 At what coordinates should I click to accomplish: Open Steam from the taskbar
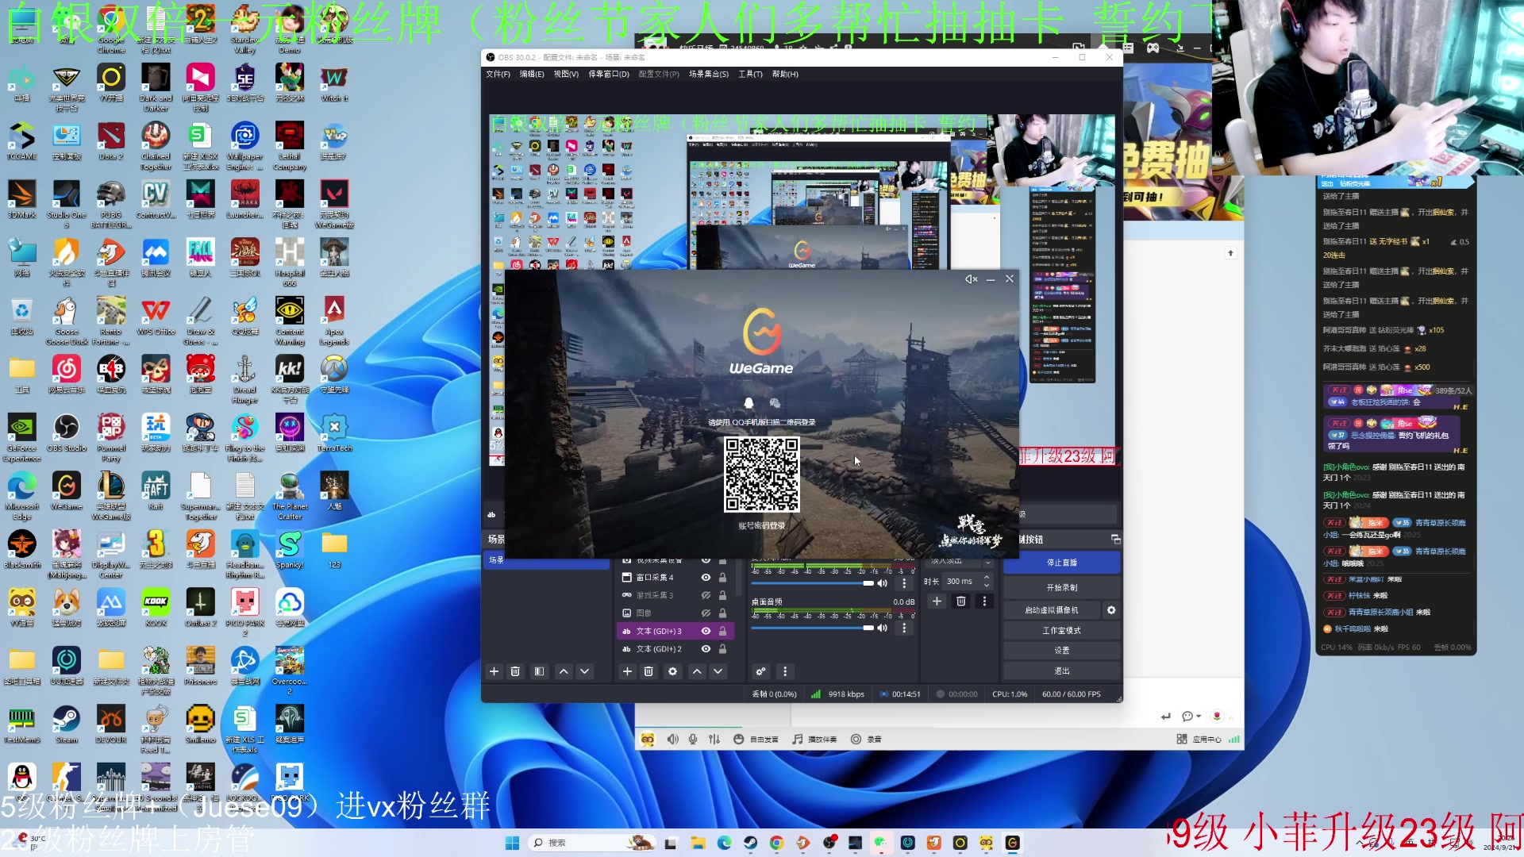tap(750, 843)
